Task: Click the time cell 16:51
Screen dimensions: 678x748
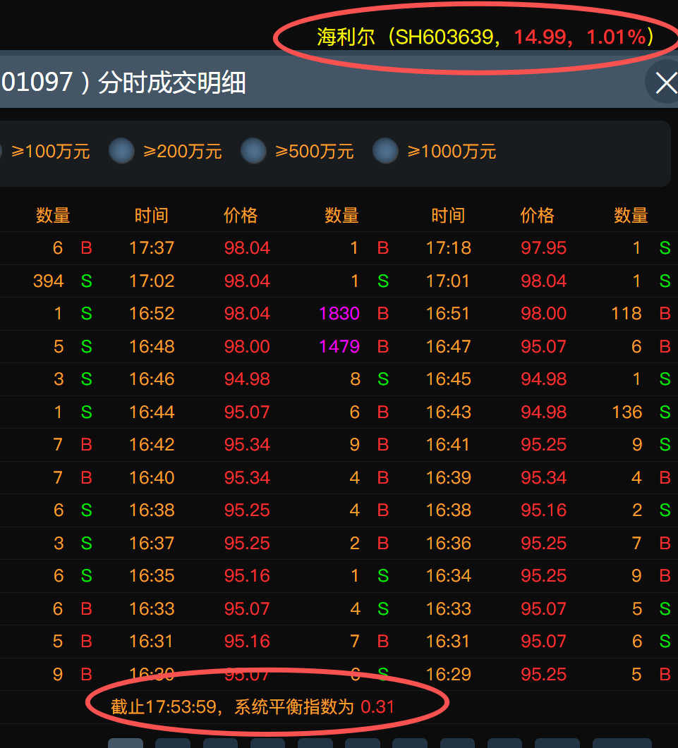Action: pyautogui.click(x=448, y=314)
